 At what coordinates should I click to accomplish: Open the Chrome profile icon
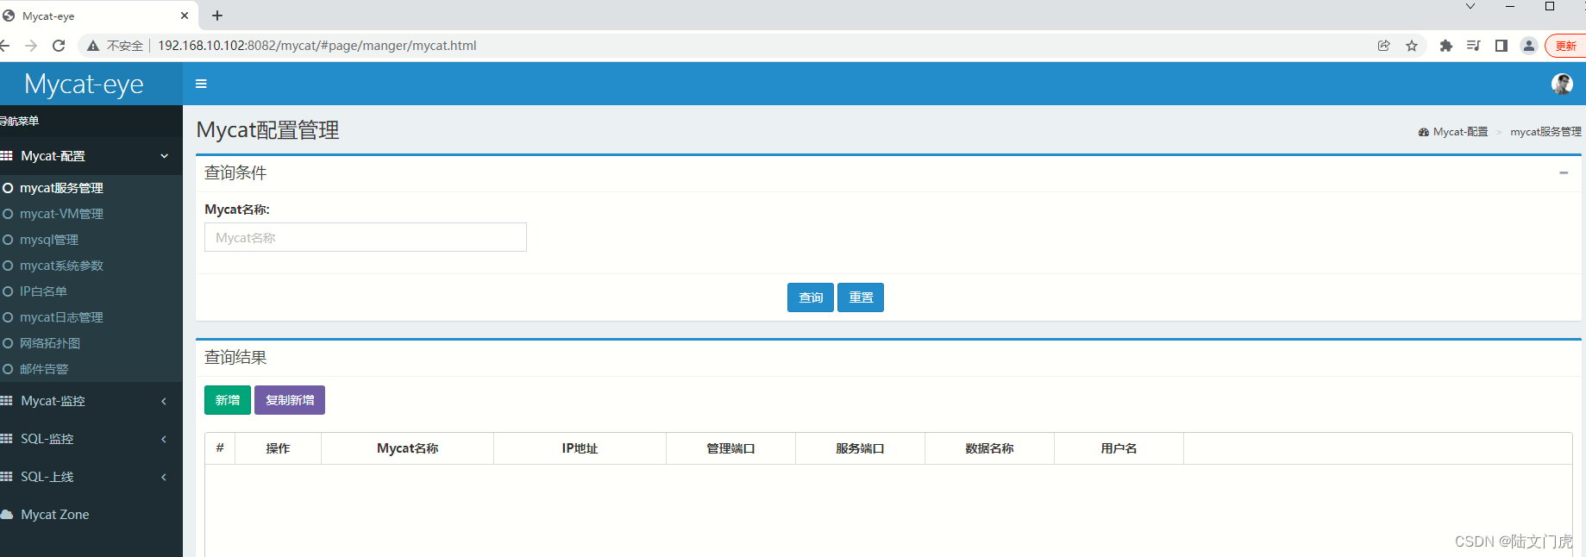1529,46
